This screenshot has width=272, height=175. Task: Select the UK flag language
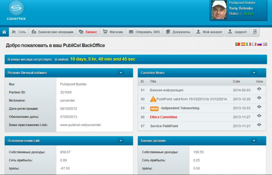click(265, 44)
